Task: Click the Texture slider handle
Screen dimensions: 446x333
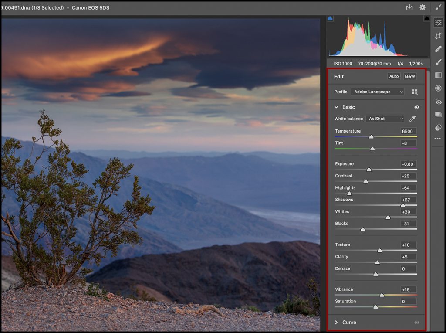Action: click(x=380, y=251)
